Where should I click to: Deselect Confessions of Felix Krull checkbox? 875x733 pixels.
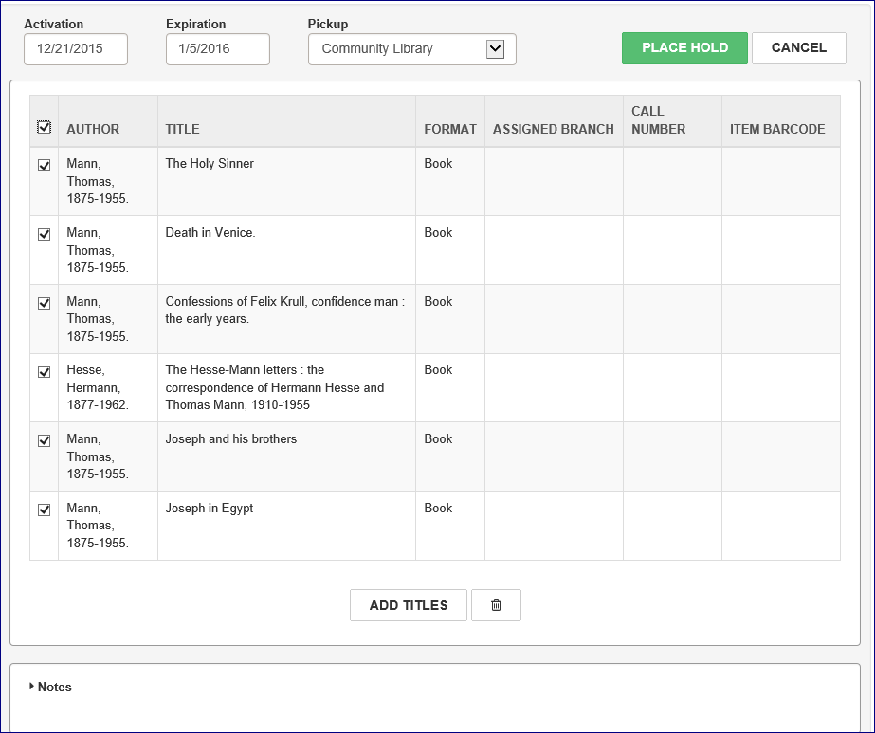click(x=44, y=303)
